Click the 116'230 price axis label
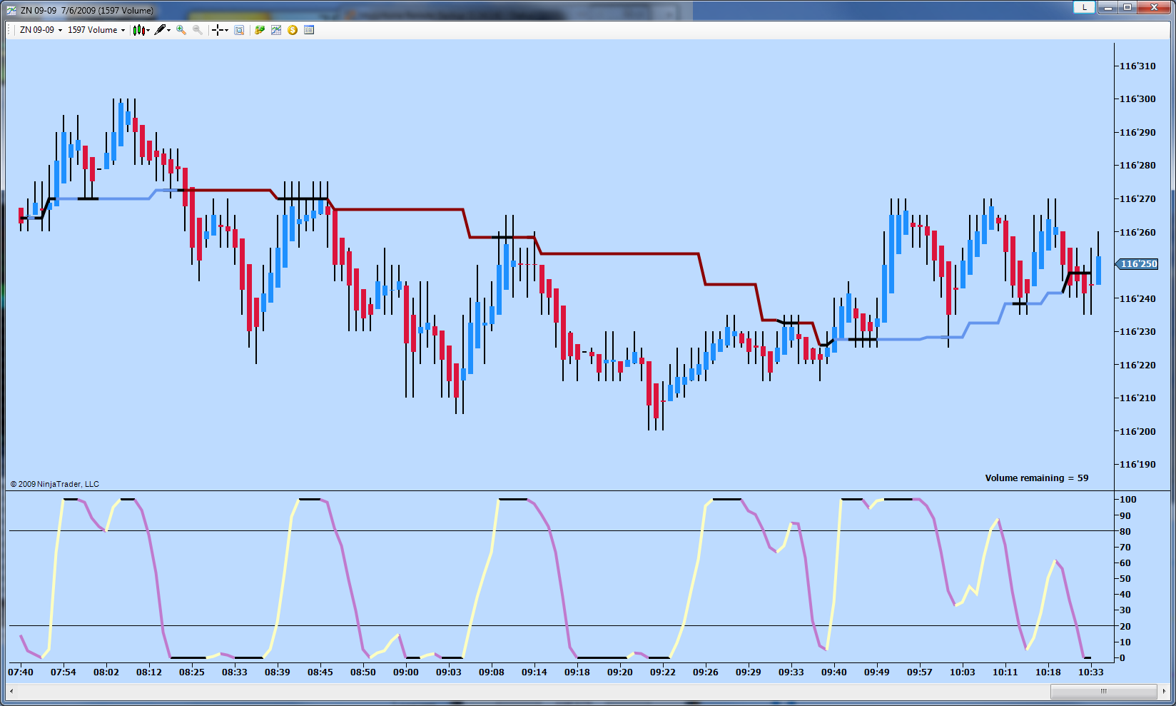 [1137, 331]
